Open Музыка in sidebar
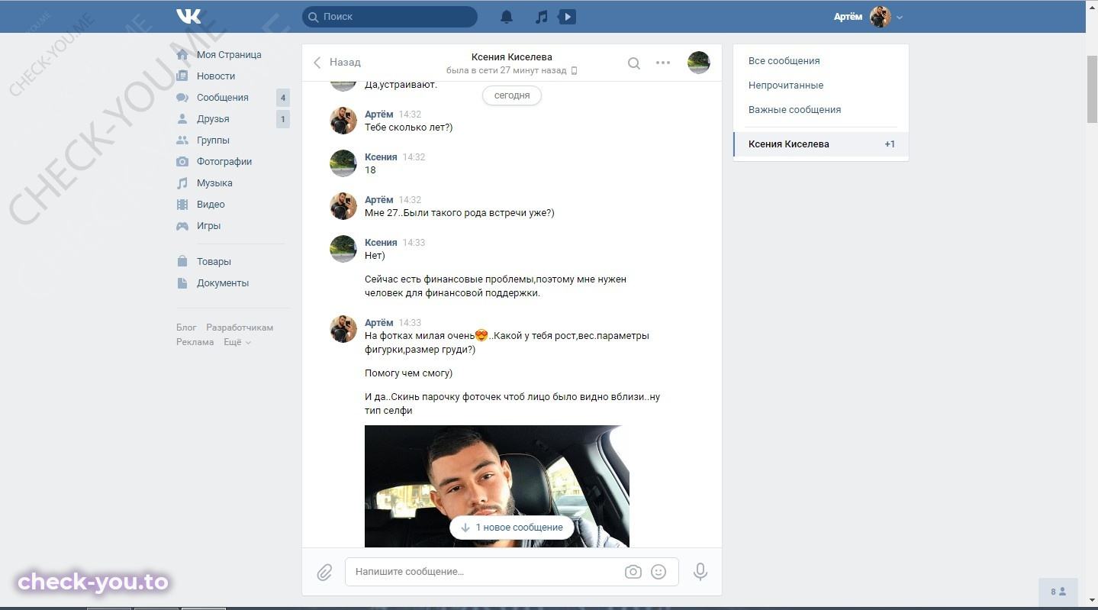Image resolution: width=1098 pixels, height=610 pixels. point(214,183)
